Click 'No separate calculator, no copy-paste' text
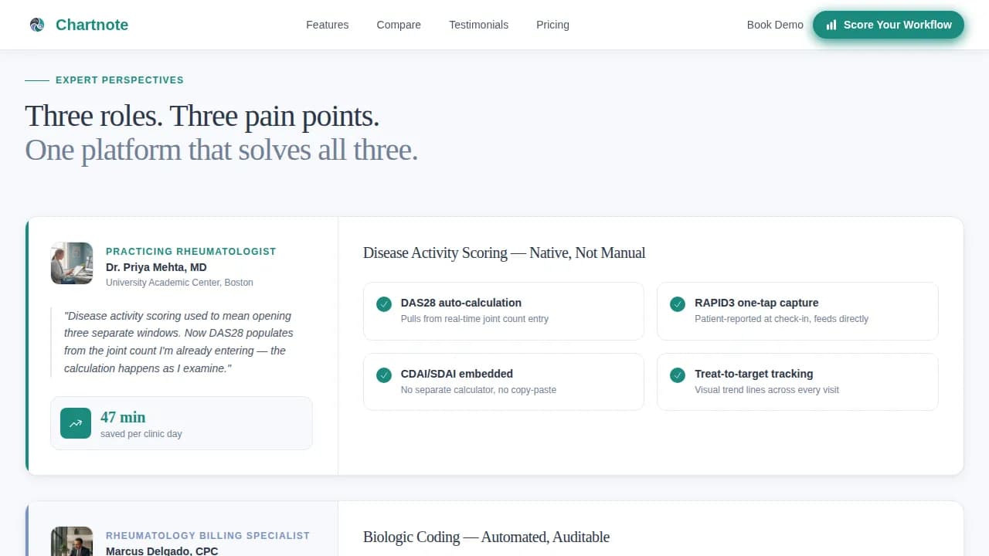 click(478, 390)
